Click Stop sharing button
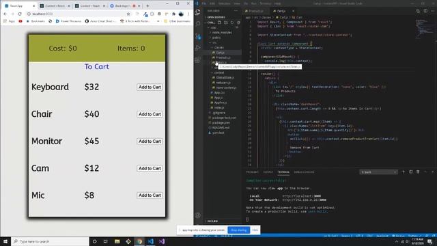Image resolution: width=437 pixels, height=246 pixels. click(x=238, y=230)
